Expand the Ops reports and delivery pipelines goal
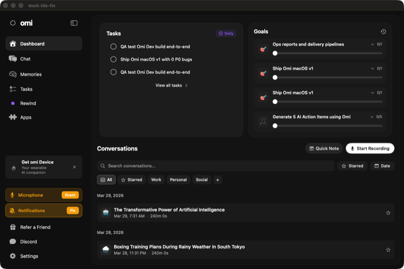This screenshot has height=269, width=404. [x=372, y=44]
